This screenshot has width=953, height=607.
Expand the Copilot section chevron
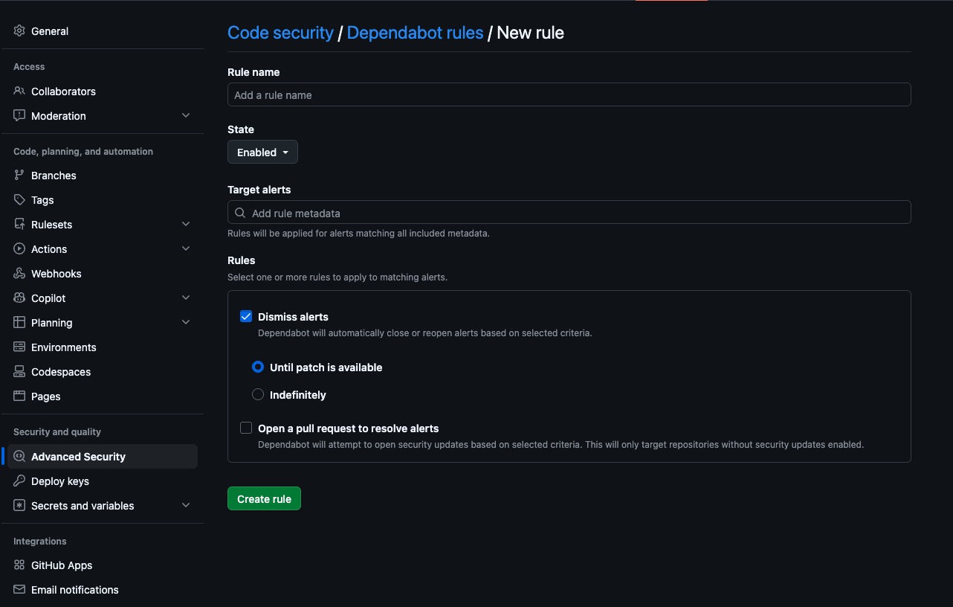(x=186, y=298)
